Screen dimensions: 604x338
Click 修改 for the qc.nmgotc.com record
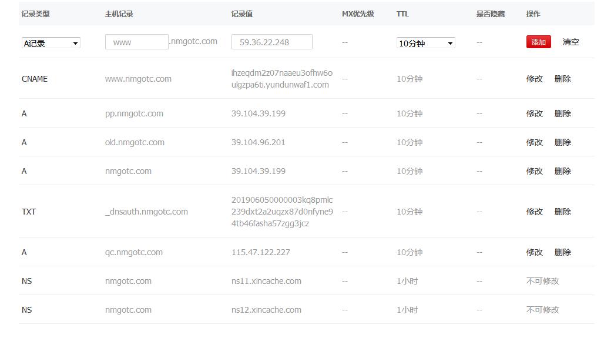point(534,252)
